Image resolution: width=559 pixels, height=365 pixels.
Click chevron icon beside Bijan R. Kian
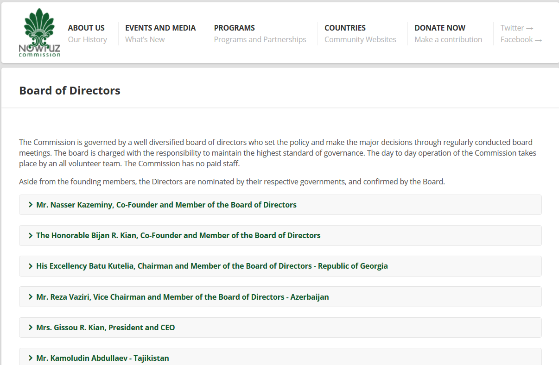tap(30, 235)
